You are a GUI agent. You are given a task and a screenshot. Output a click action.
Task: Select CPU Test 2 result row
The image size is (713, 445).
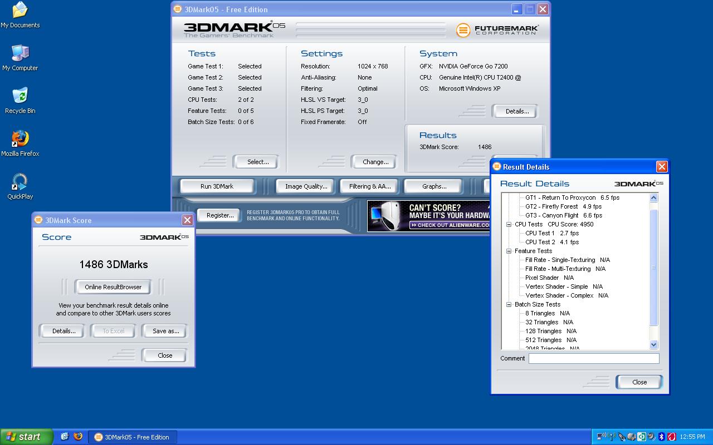click(551, 242)
